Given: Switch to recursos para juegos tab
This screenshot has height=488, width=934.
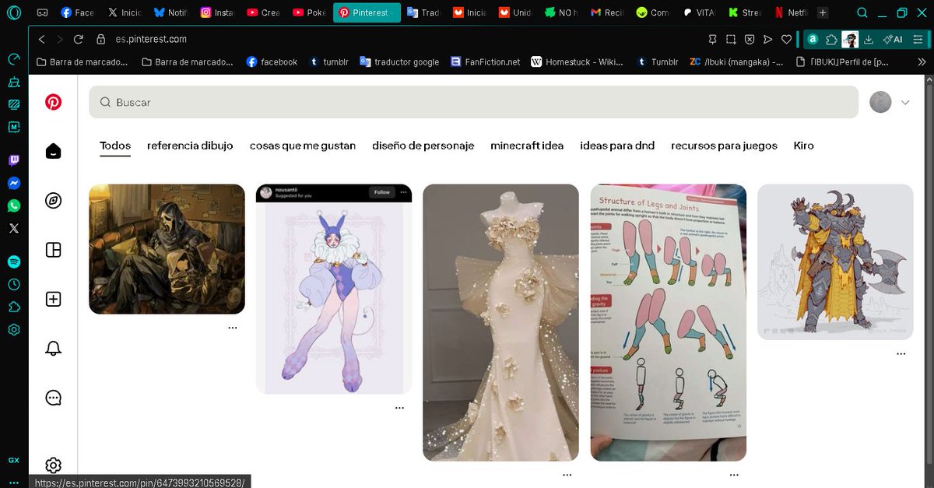Looking at the screenshot, I should coord(724,146).
